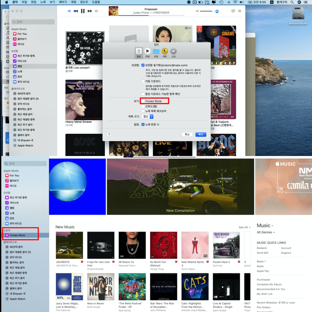
Task: Select Macintosh HD desktop icon
Action: pyautogui.click(x=298, y=16)
